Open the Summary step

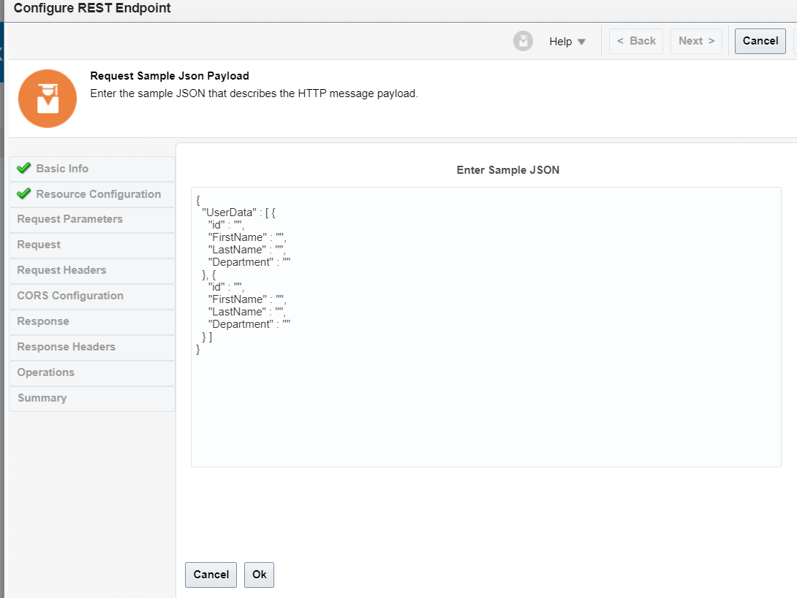point(42,398)
